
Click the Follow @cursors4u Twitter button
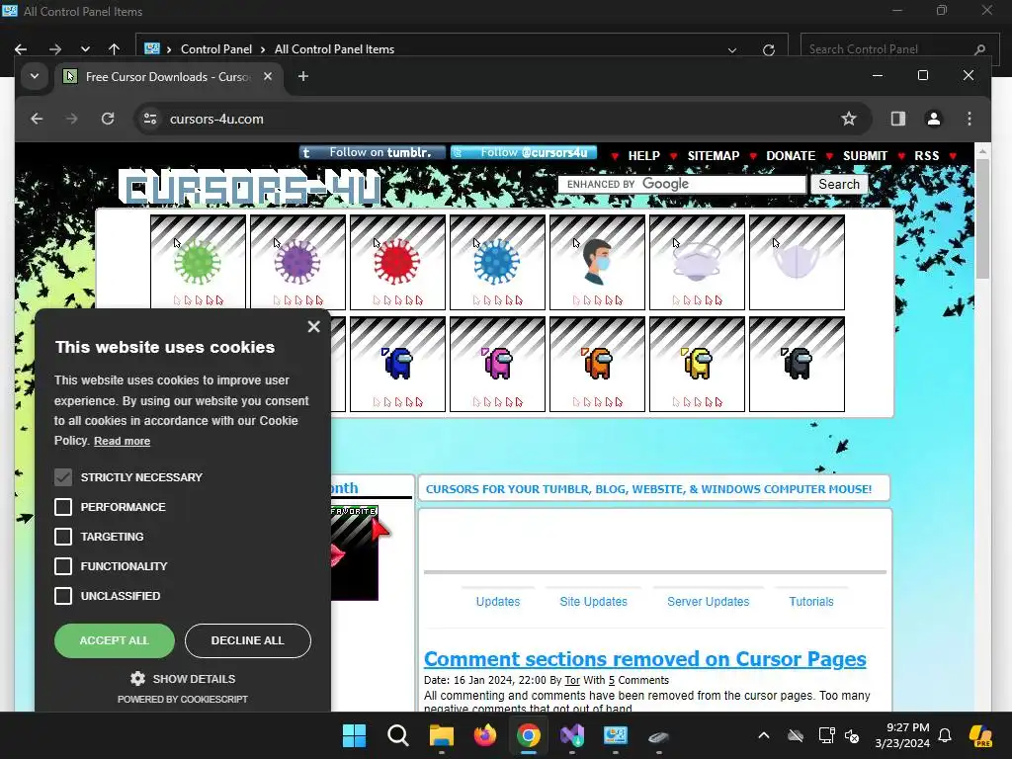[524, 152]
